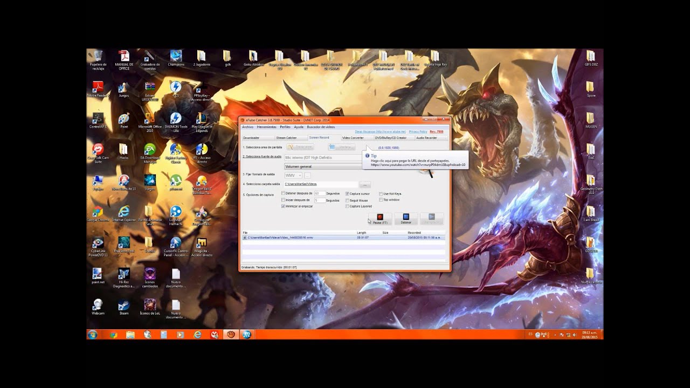
Task: Click the Rev. 7980 link
Action: (x=437, y=131)
